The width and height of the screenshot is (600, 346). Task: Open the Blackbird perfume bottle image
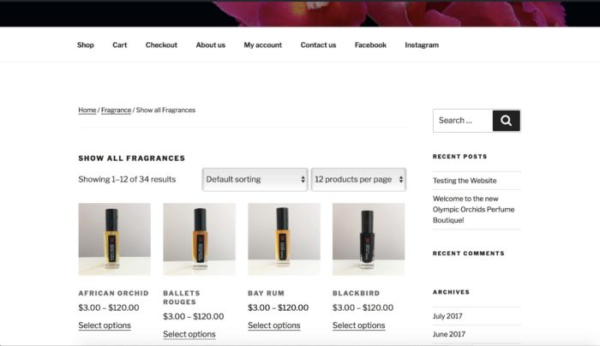[x=369, y=239]
